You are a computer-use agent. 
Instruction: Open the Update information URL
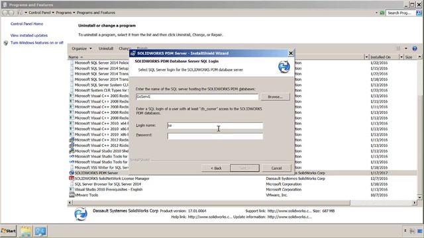pyautogui.click(x=290, y=217)
